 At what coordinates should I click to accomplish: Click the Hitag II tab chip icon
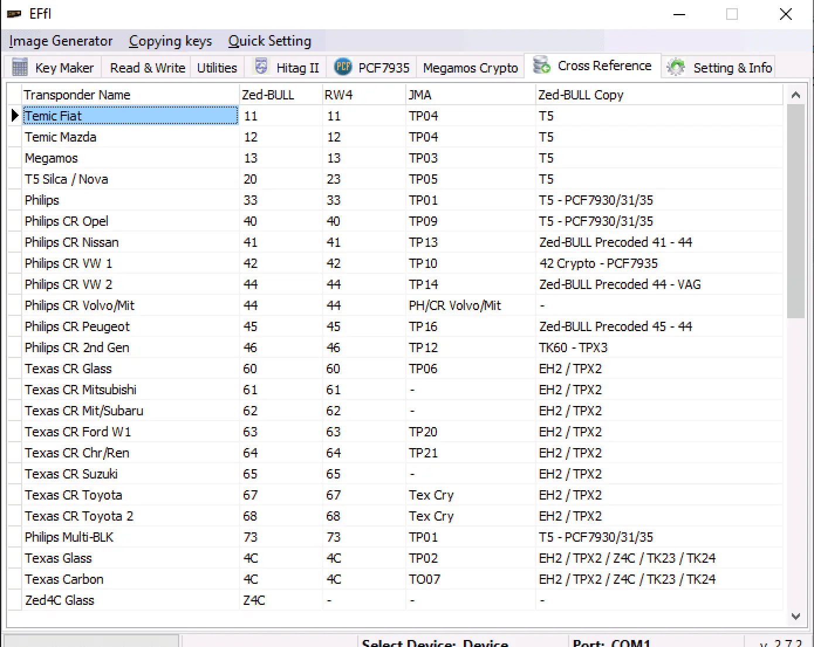pos(261,67)
